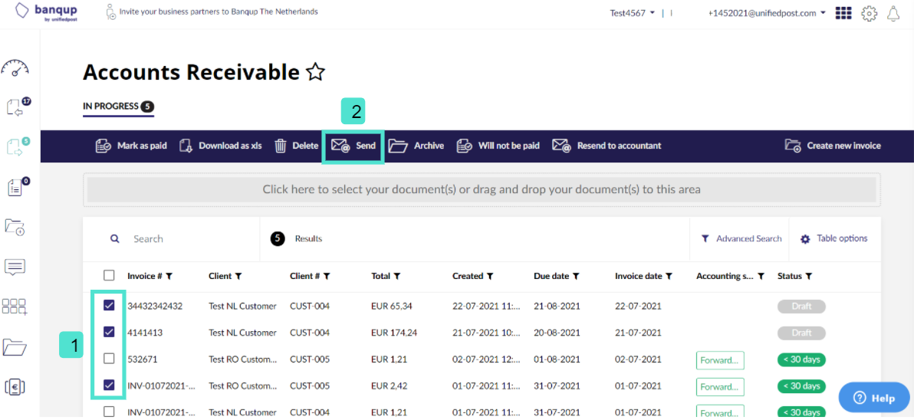Click Send in toolbar
The image size is (914, 420).
(353, 146)
